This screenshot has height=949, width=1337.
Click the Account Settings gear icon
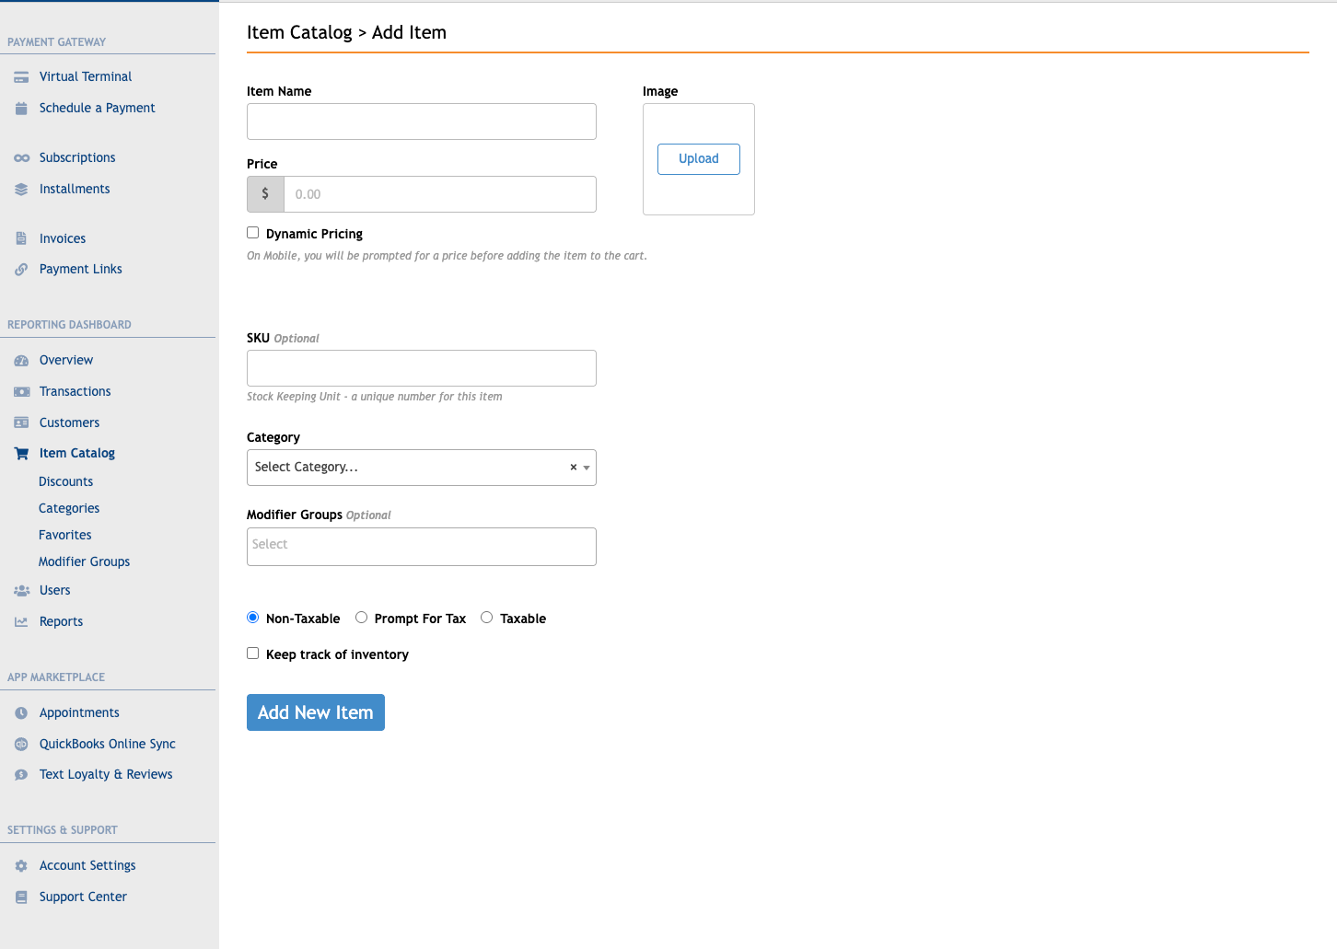[x=21, y=866]
